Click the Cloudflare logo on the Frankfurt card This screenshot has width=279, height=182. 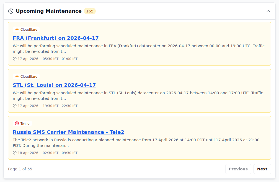17,30
